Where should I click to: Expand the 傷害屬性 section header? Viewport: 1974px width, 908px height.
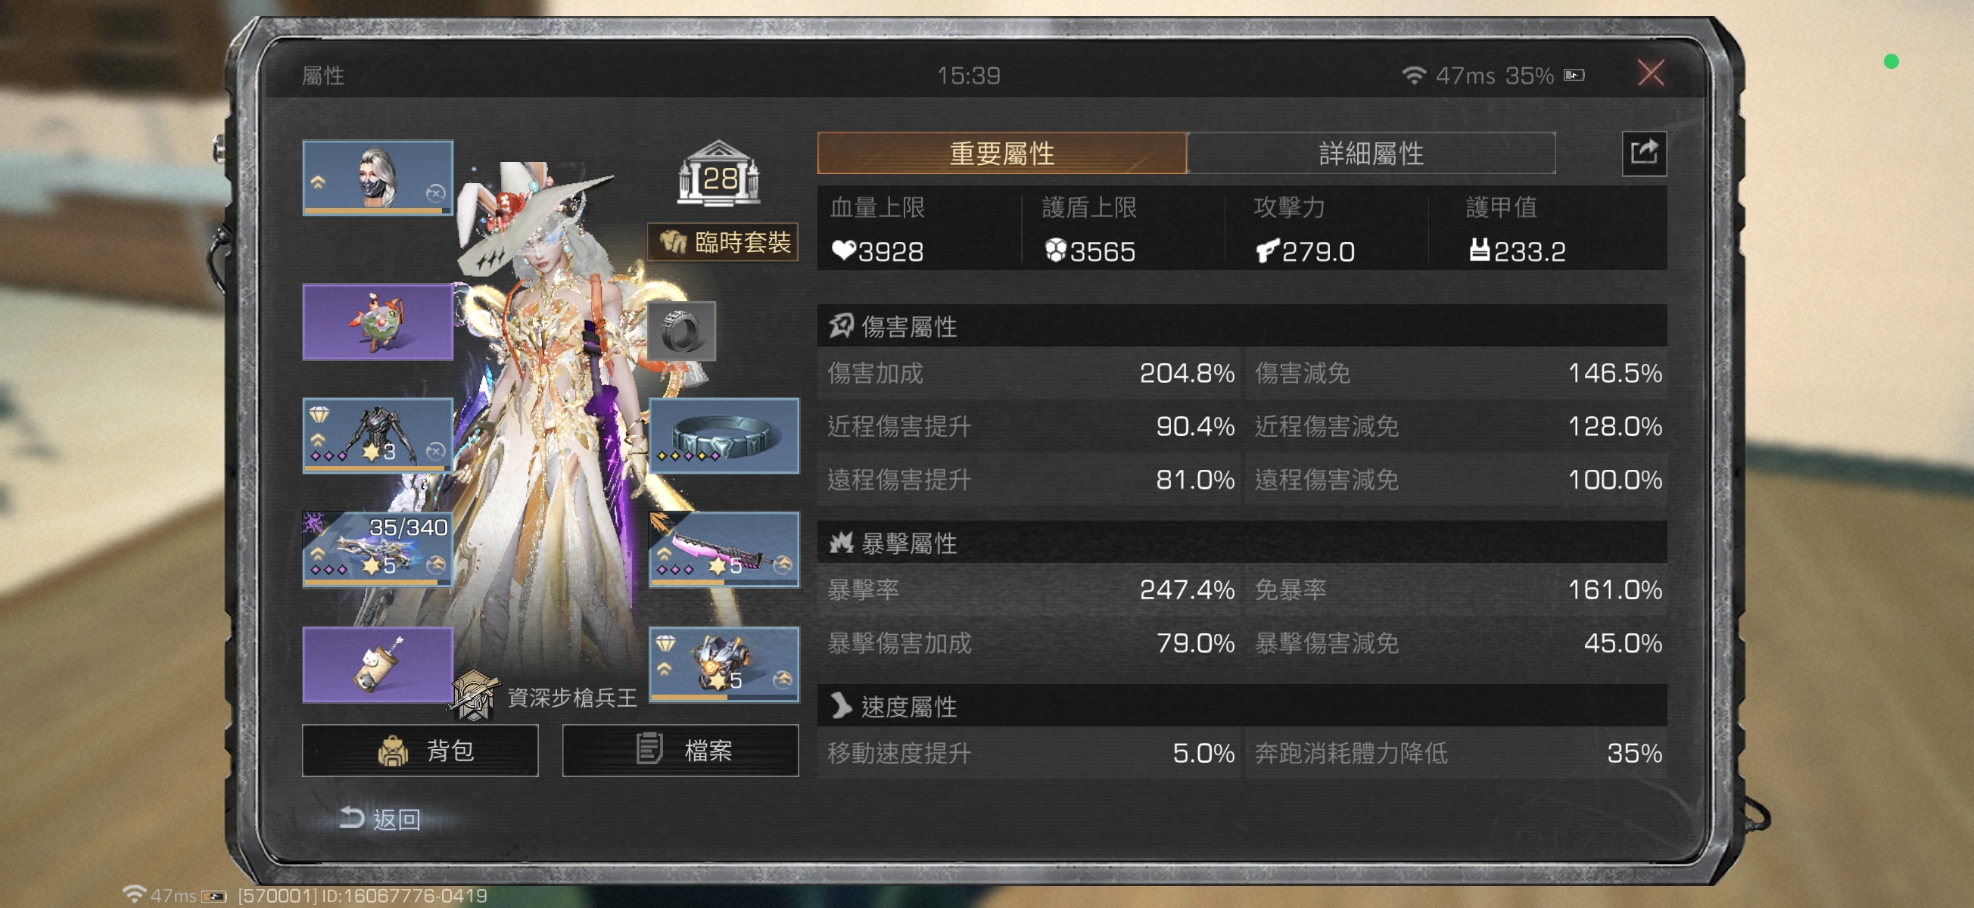1242,326
